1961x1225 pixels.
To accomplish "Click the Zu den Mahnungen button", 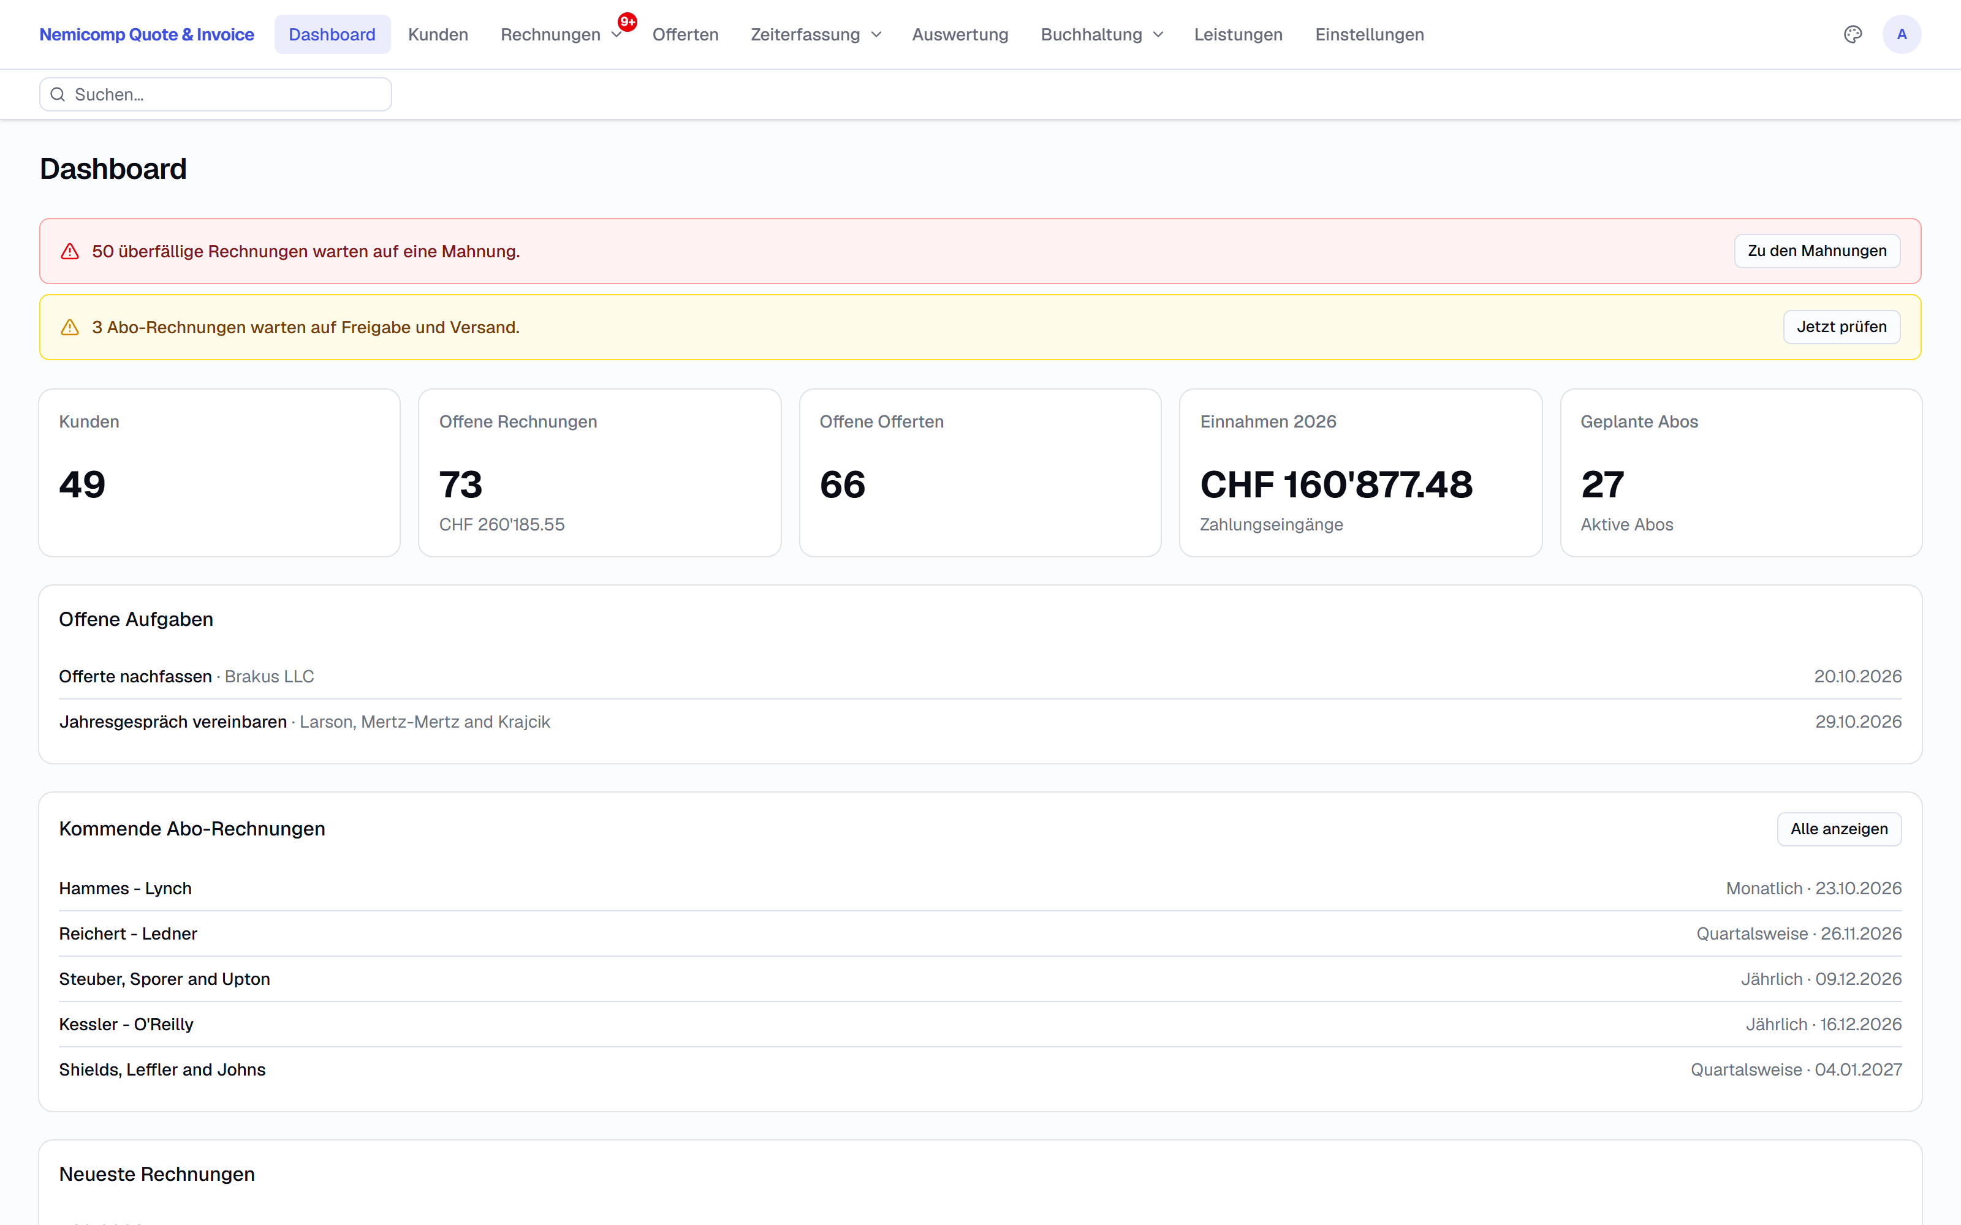I will [1817, 251].
